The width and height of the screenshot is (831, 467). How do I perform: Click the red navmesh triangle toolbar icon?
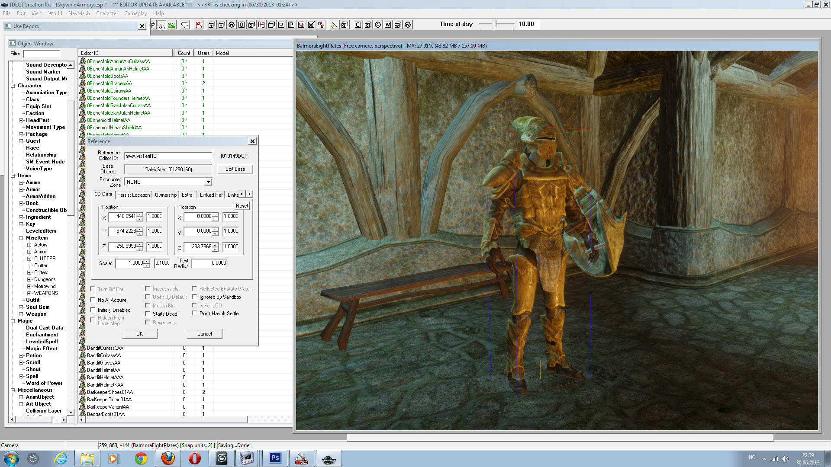click(199, 25)
